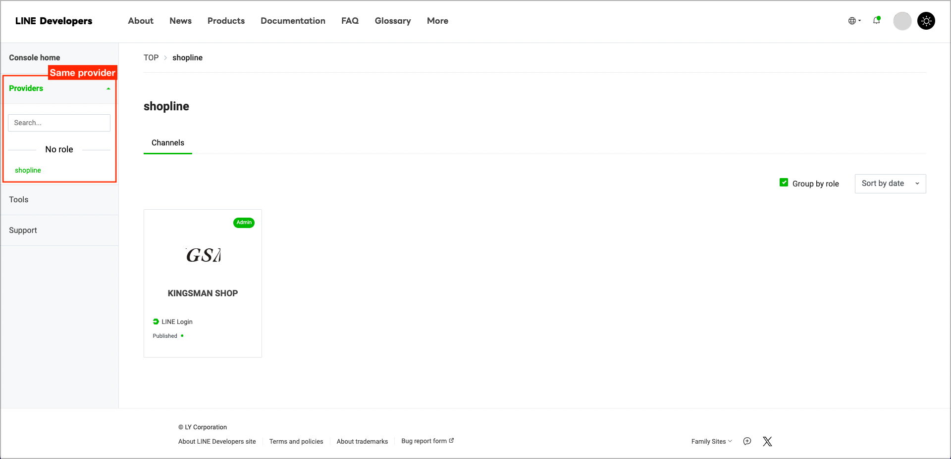Image resolution: width=951 pixels, height=459 pixels.
Task: Go to Documentation in top nav
Action: (293, 21)
